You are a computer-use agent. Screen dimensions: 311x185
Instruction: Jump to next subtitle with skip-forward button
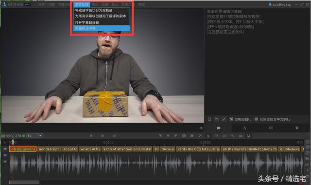[x=114, y=136]
